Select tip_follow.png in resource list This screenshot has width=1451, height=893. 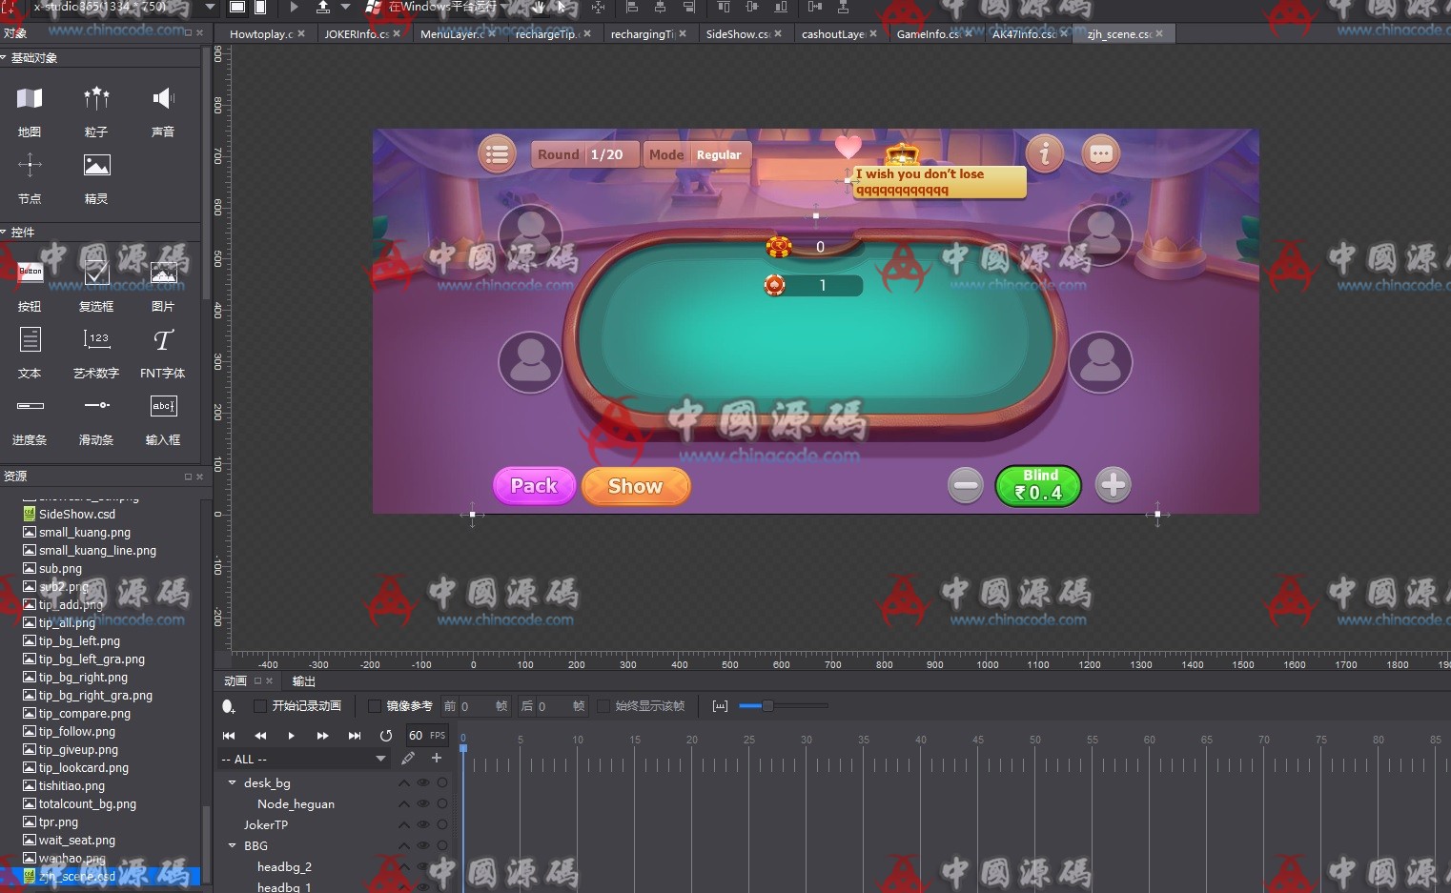pyautogui.click(x=76, y=732)
